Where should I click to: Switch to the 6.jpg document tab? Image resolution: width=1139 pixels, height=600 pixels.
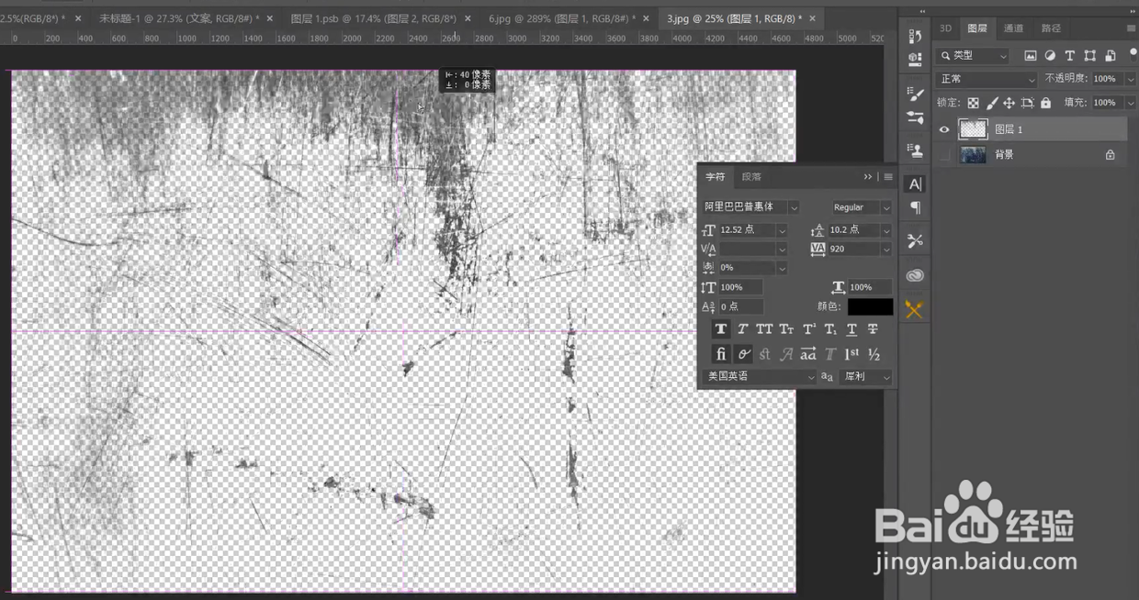[x=562, y=18]
